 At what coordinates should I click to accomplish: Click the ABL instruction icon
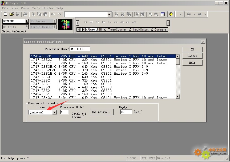point(128,22)
